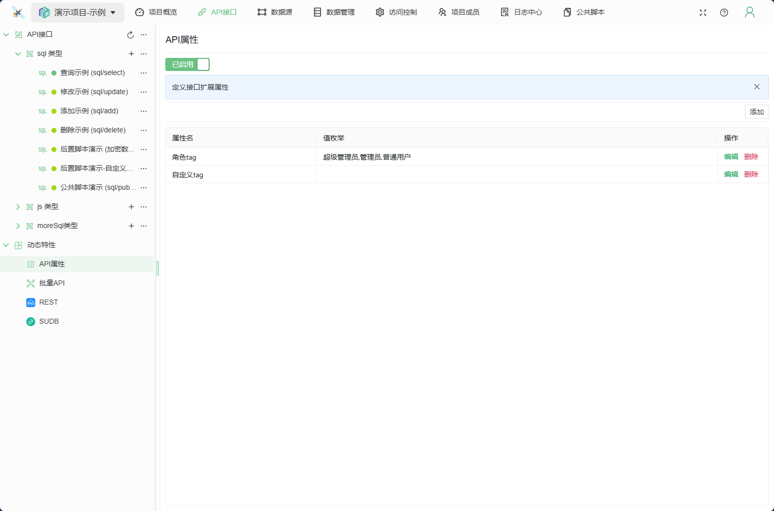Open the ellipsis menu for js 类型
774x511 pixels.
tap(144, 207)
